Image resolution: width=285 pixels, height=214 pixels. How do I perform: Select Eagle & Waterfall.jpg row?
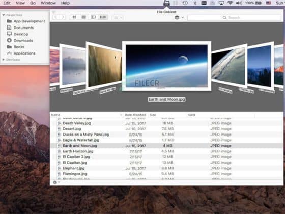coord(166,140)
